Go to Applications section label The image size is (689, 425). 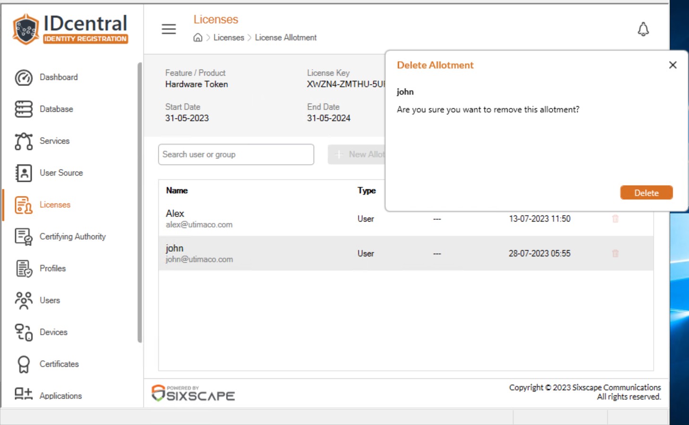coord(61,396)
